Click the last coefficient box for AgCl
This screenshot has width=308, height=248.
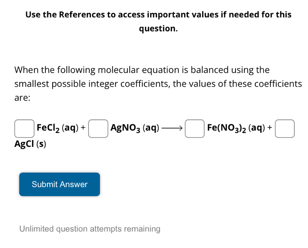pos(284,128)
